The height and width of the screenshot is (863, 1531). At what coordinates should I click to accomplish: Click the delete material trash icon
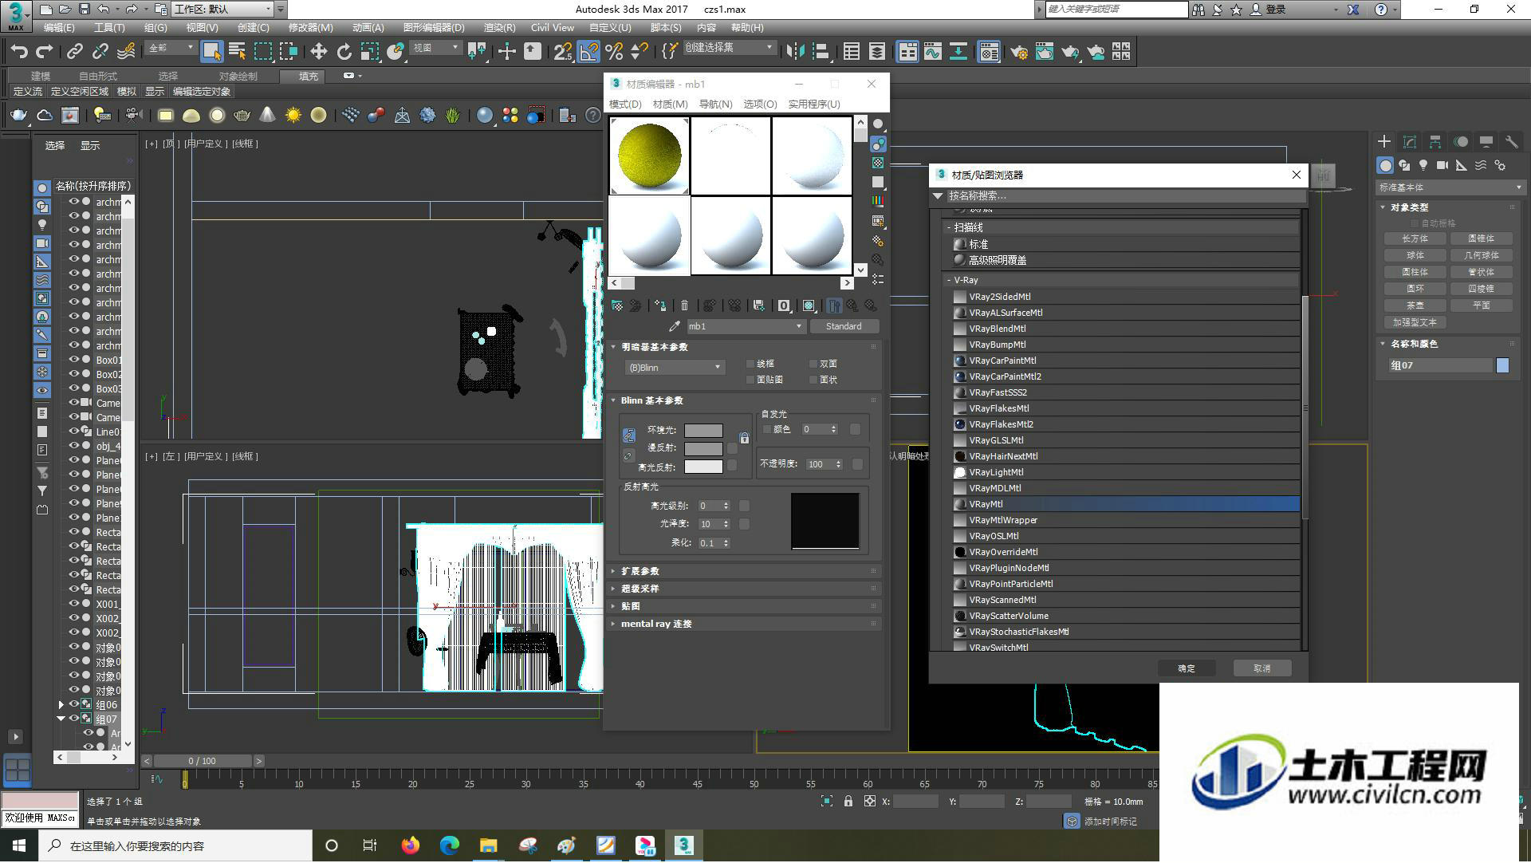pos(684,305)
